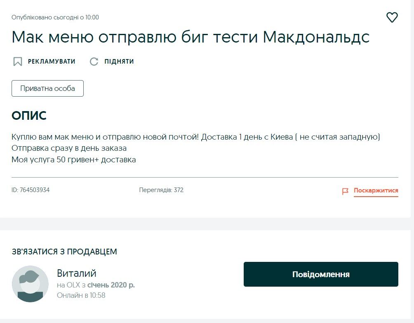Click the seller's OLX join date січень 2020
Viewport: 414px width, 323px height.
(x=111, y=285)
